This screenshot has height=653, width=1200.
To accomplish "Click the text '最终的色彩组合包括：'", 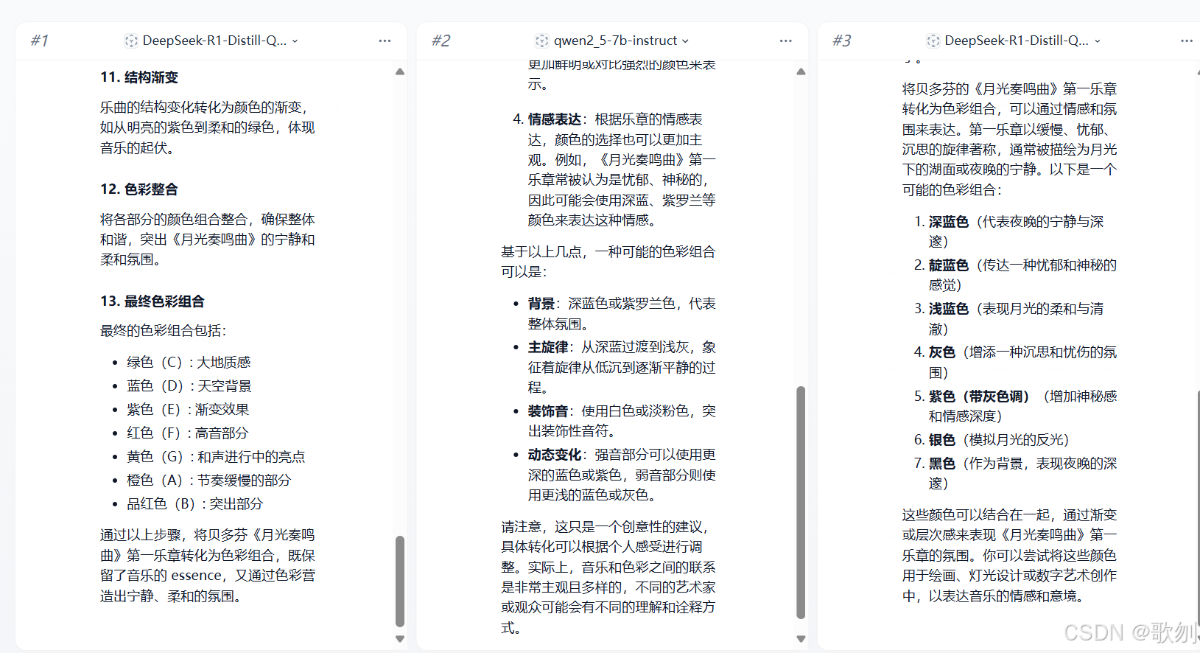I will [164, 331].
